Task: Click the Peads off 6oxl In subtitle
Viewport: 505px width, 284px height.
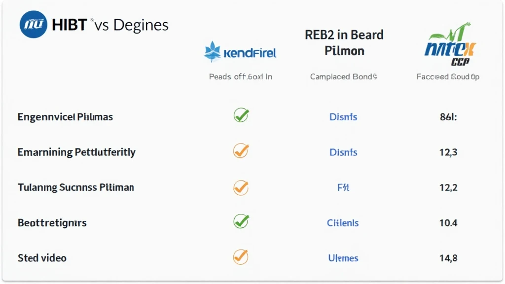Action: tap(241, 76)
